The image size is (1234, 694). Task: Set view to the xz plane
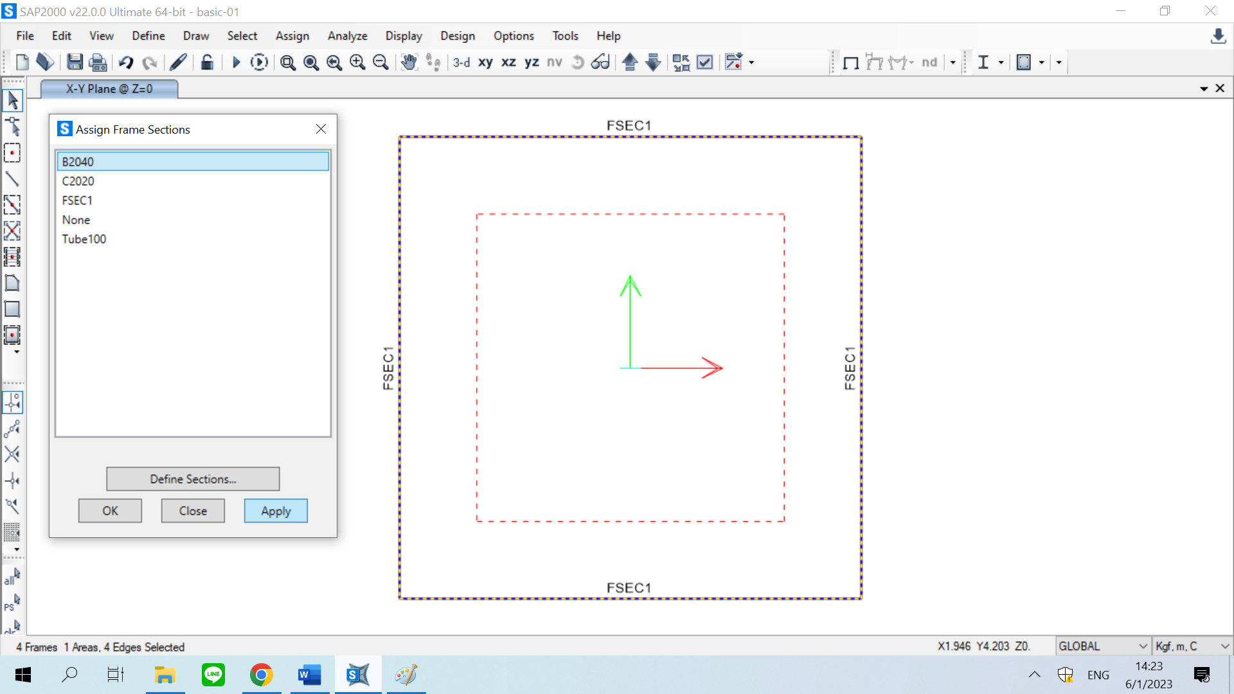click(508, 62)
